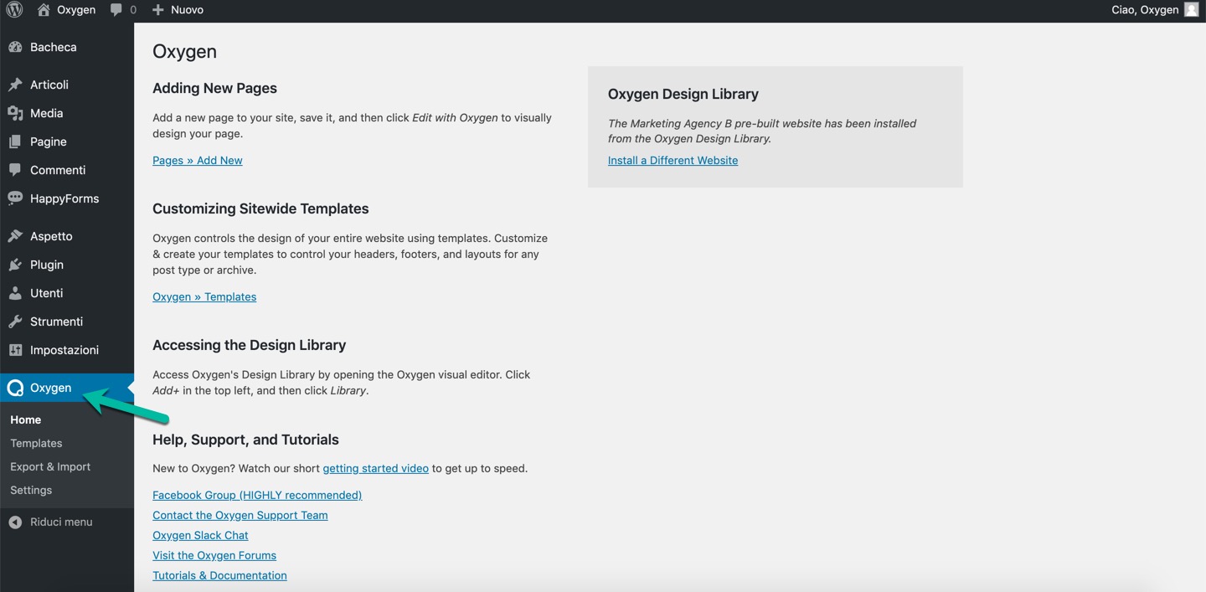Screen dimensions: 1206x592
Task: Click the Utenti person icon
Action: (x=15, y=293)
